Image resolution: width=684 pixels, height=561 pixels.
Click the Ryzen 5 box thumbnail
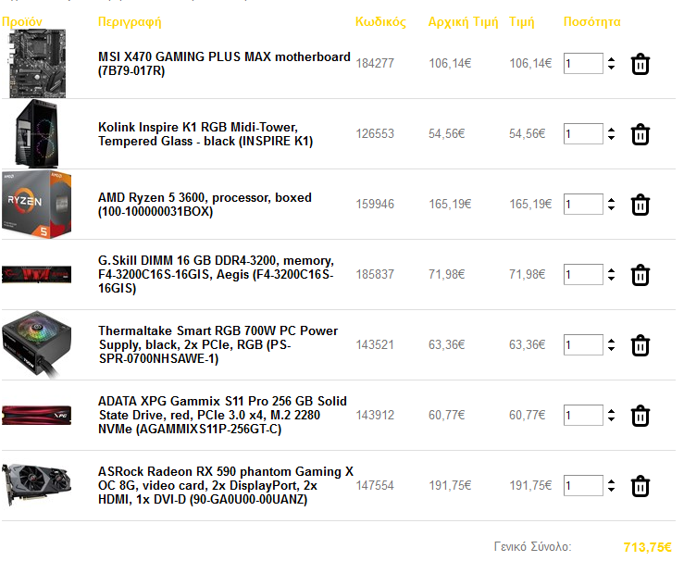click(37, 205)
